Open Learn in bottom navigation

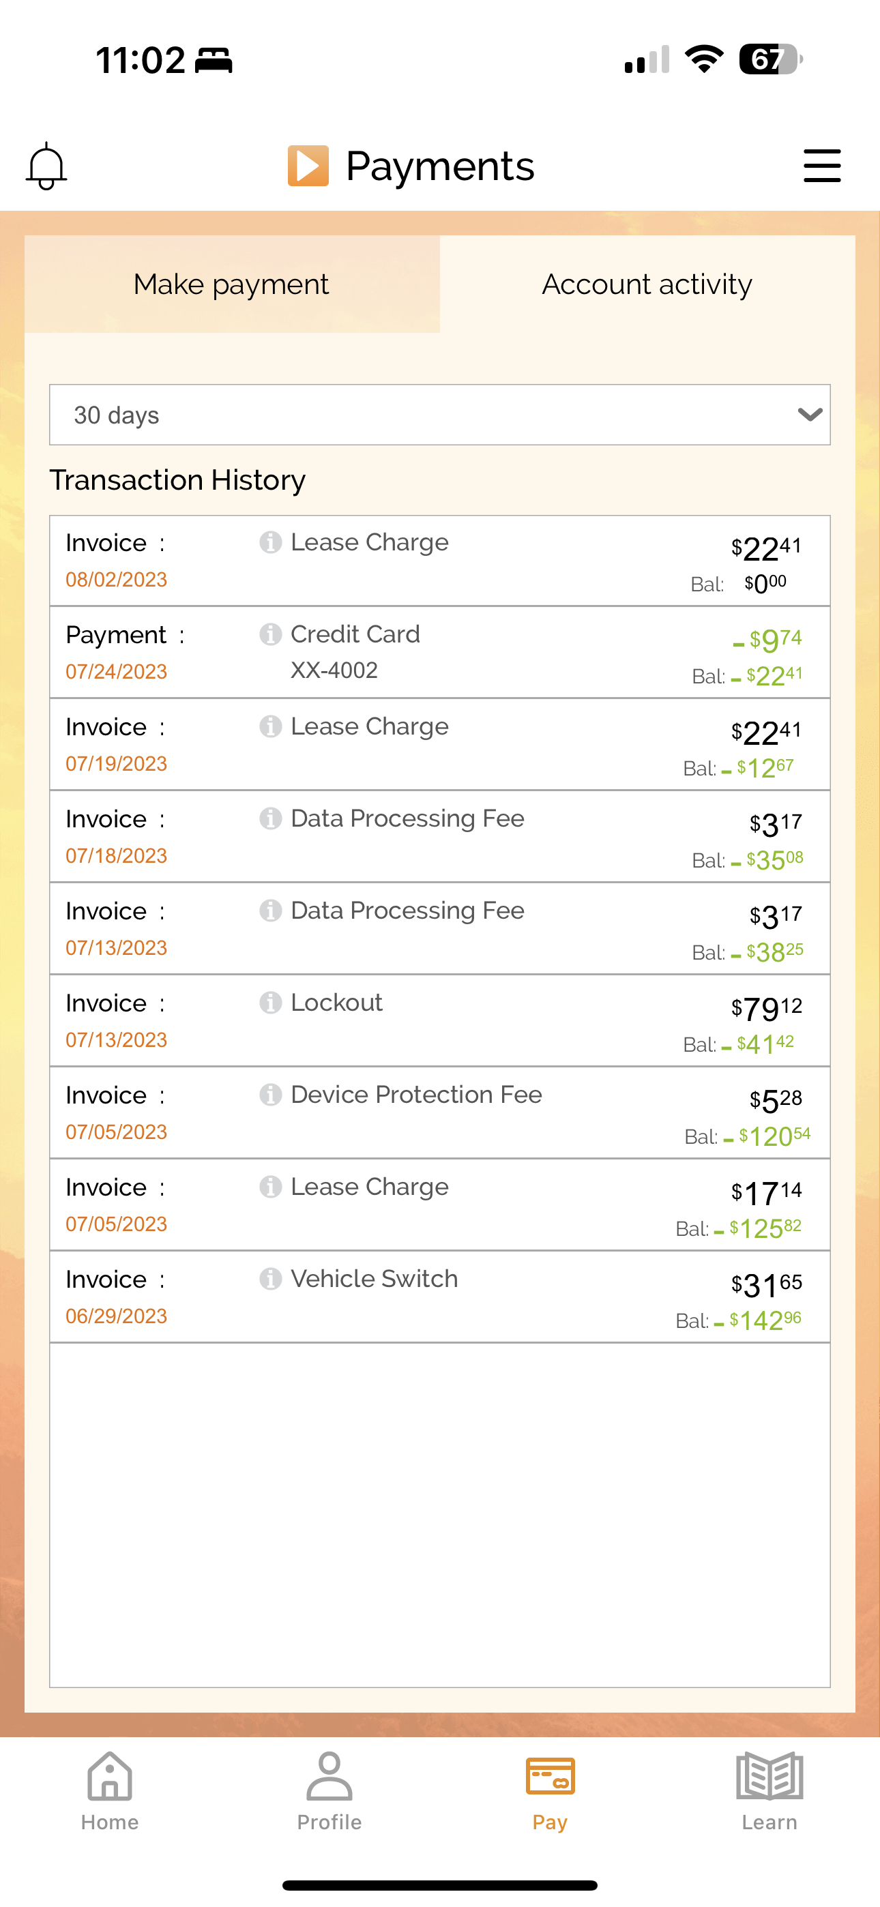pyautogui.click(x=769, y=1791)
